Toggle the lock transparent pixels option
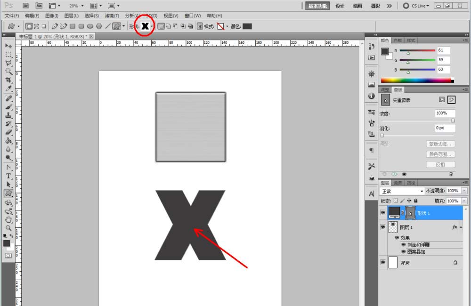The height and width of the screenshot is (306, 471). [x=396, y=201]
